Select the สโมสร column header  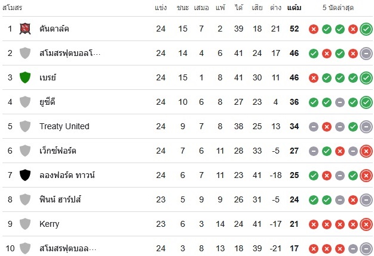(x=12, y=8)
